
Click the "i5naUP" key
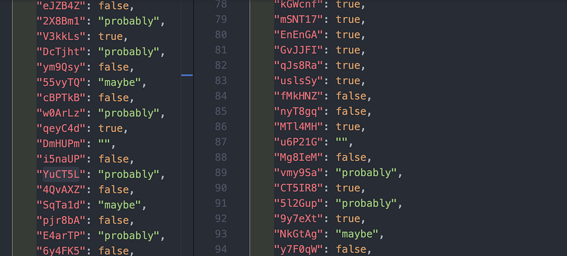[x=61, y=159]
